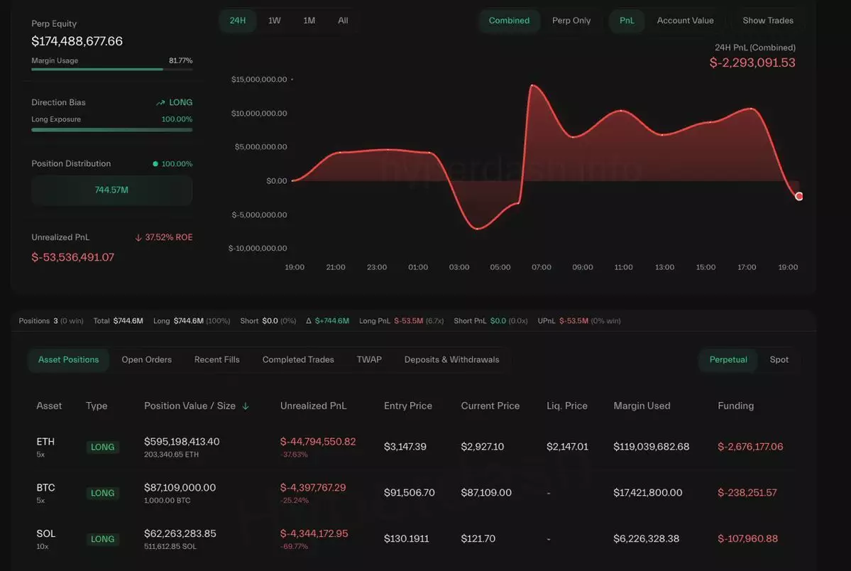Click the LONG trend arrow icon

click(x=160, y=103)
